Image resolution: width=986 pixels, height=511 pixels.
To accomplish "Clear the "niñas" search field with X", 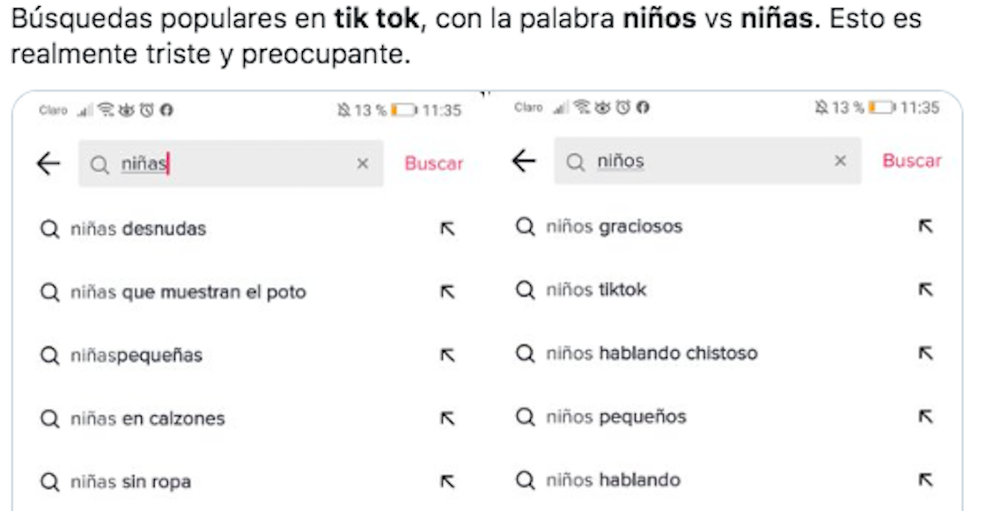I will (x=363, y=164).
